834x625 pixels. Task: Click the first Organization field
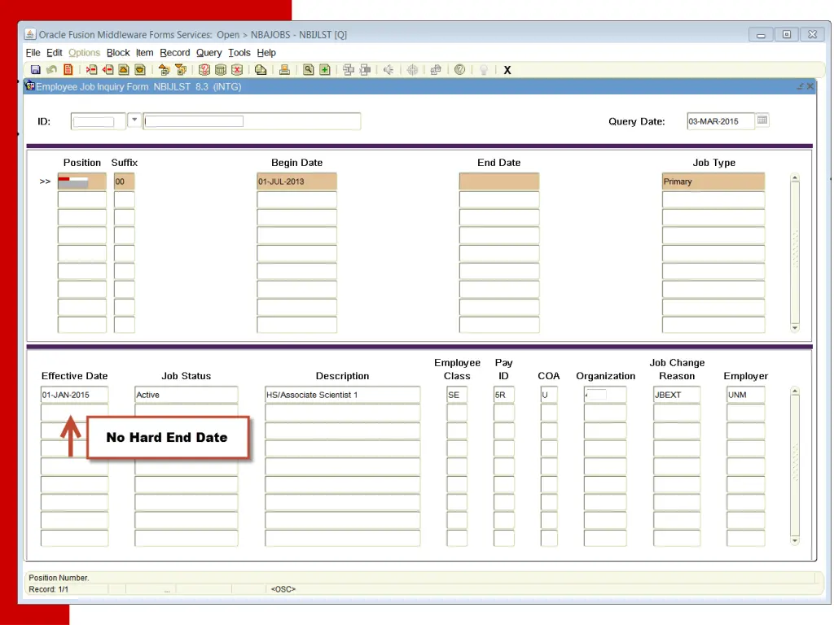point(605,395)
